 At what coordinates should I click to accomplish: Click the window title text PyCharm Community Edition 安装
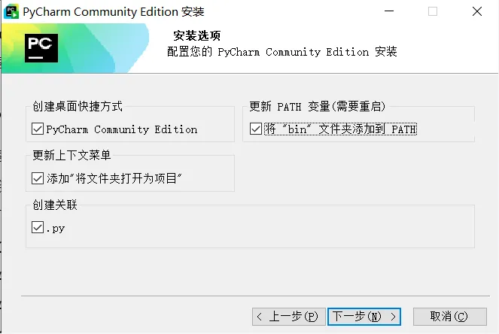point(114,12)
